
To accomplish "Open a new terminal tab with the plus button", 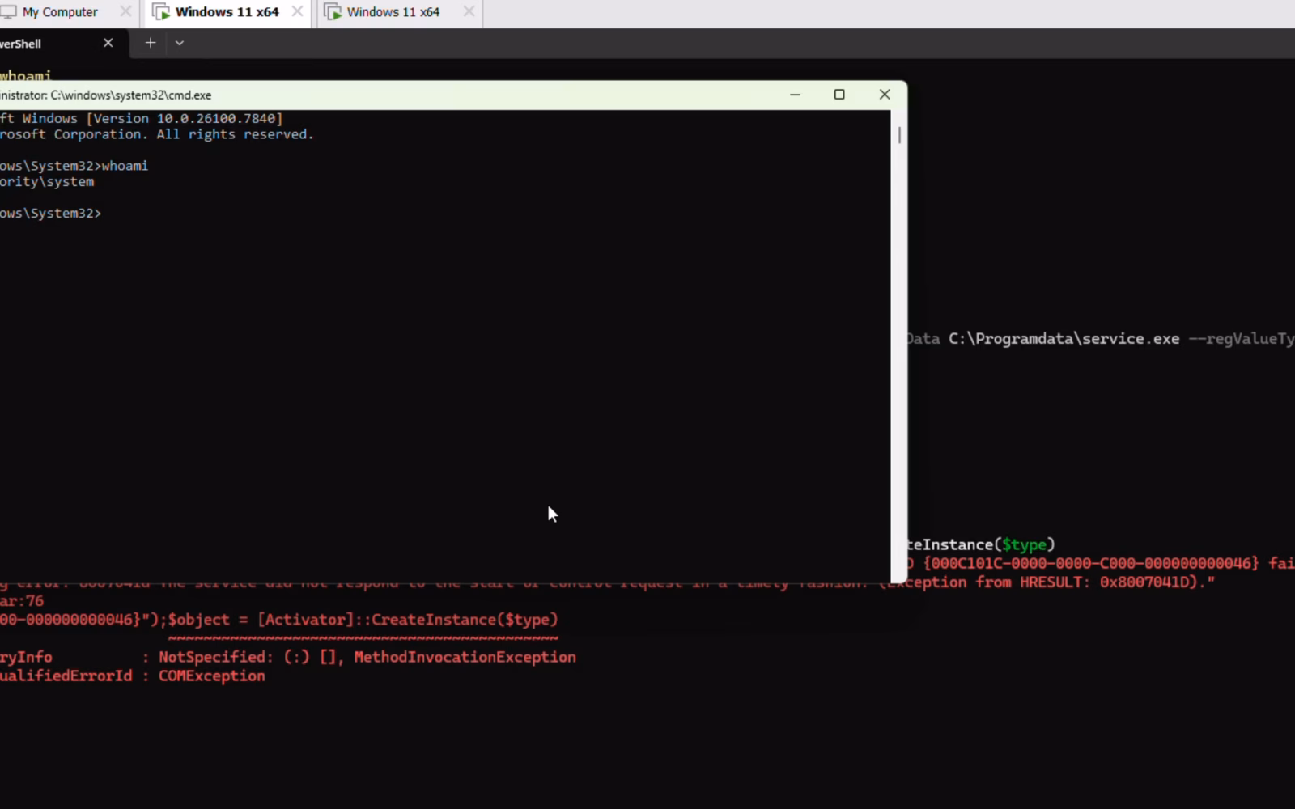I will pyautogui.click(x=151, y=43).
